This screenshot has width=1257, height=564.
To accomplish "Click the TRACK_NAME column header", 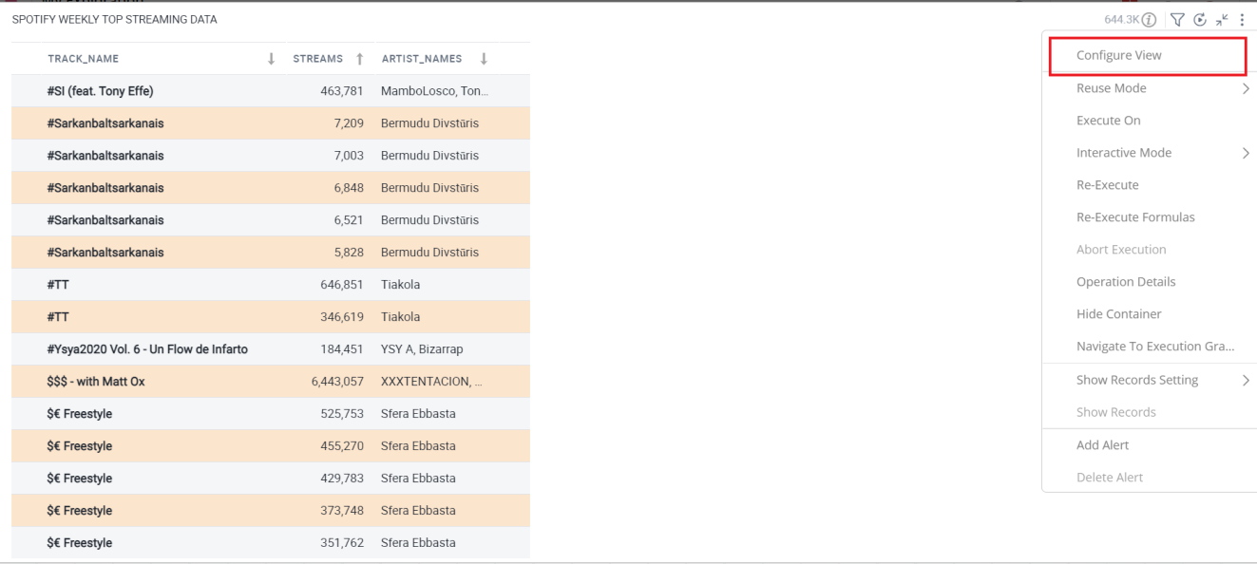I will [84, 59].
